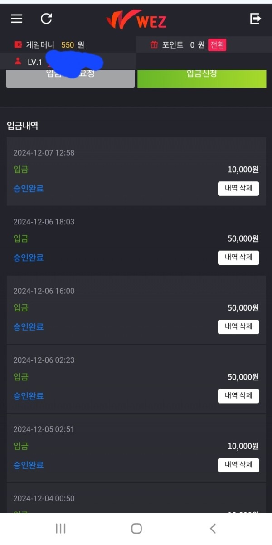Tap the gray deposit account request button
Image resolution: width=272 pixels, height=545 pixels.
[x=70, y=78]
